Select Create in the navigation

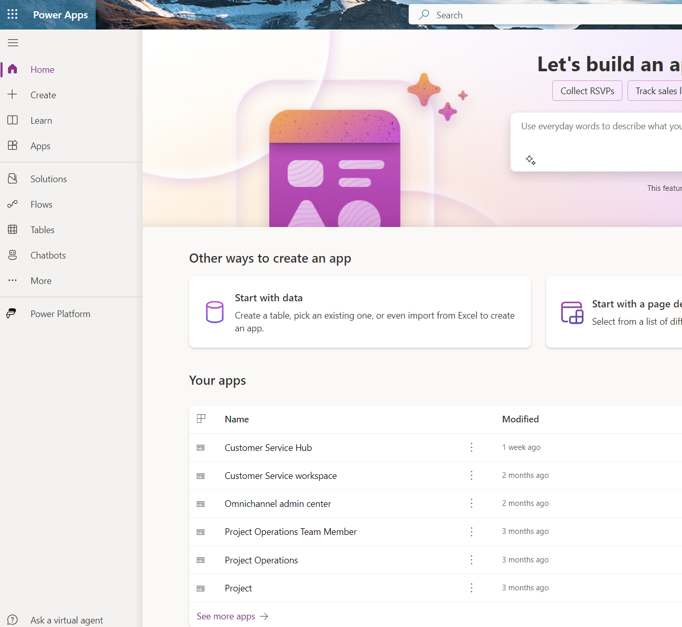[71, 95]
